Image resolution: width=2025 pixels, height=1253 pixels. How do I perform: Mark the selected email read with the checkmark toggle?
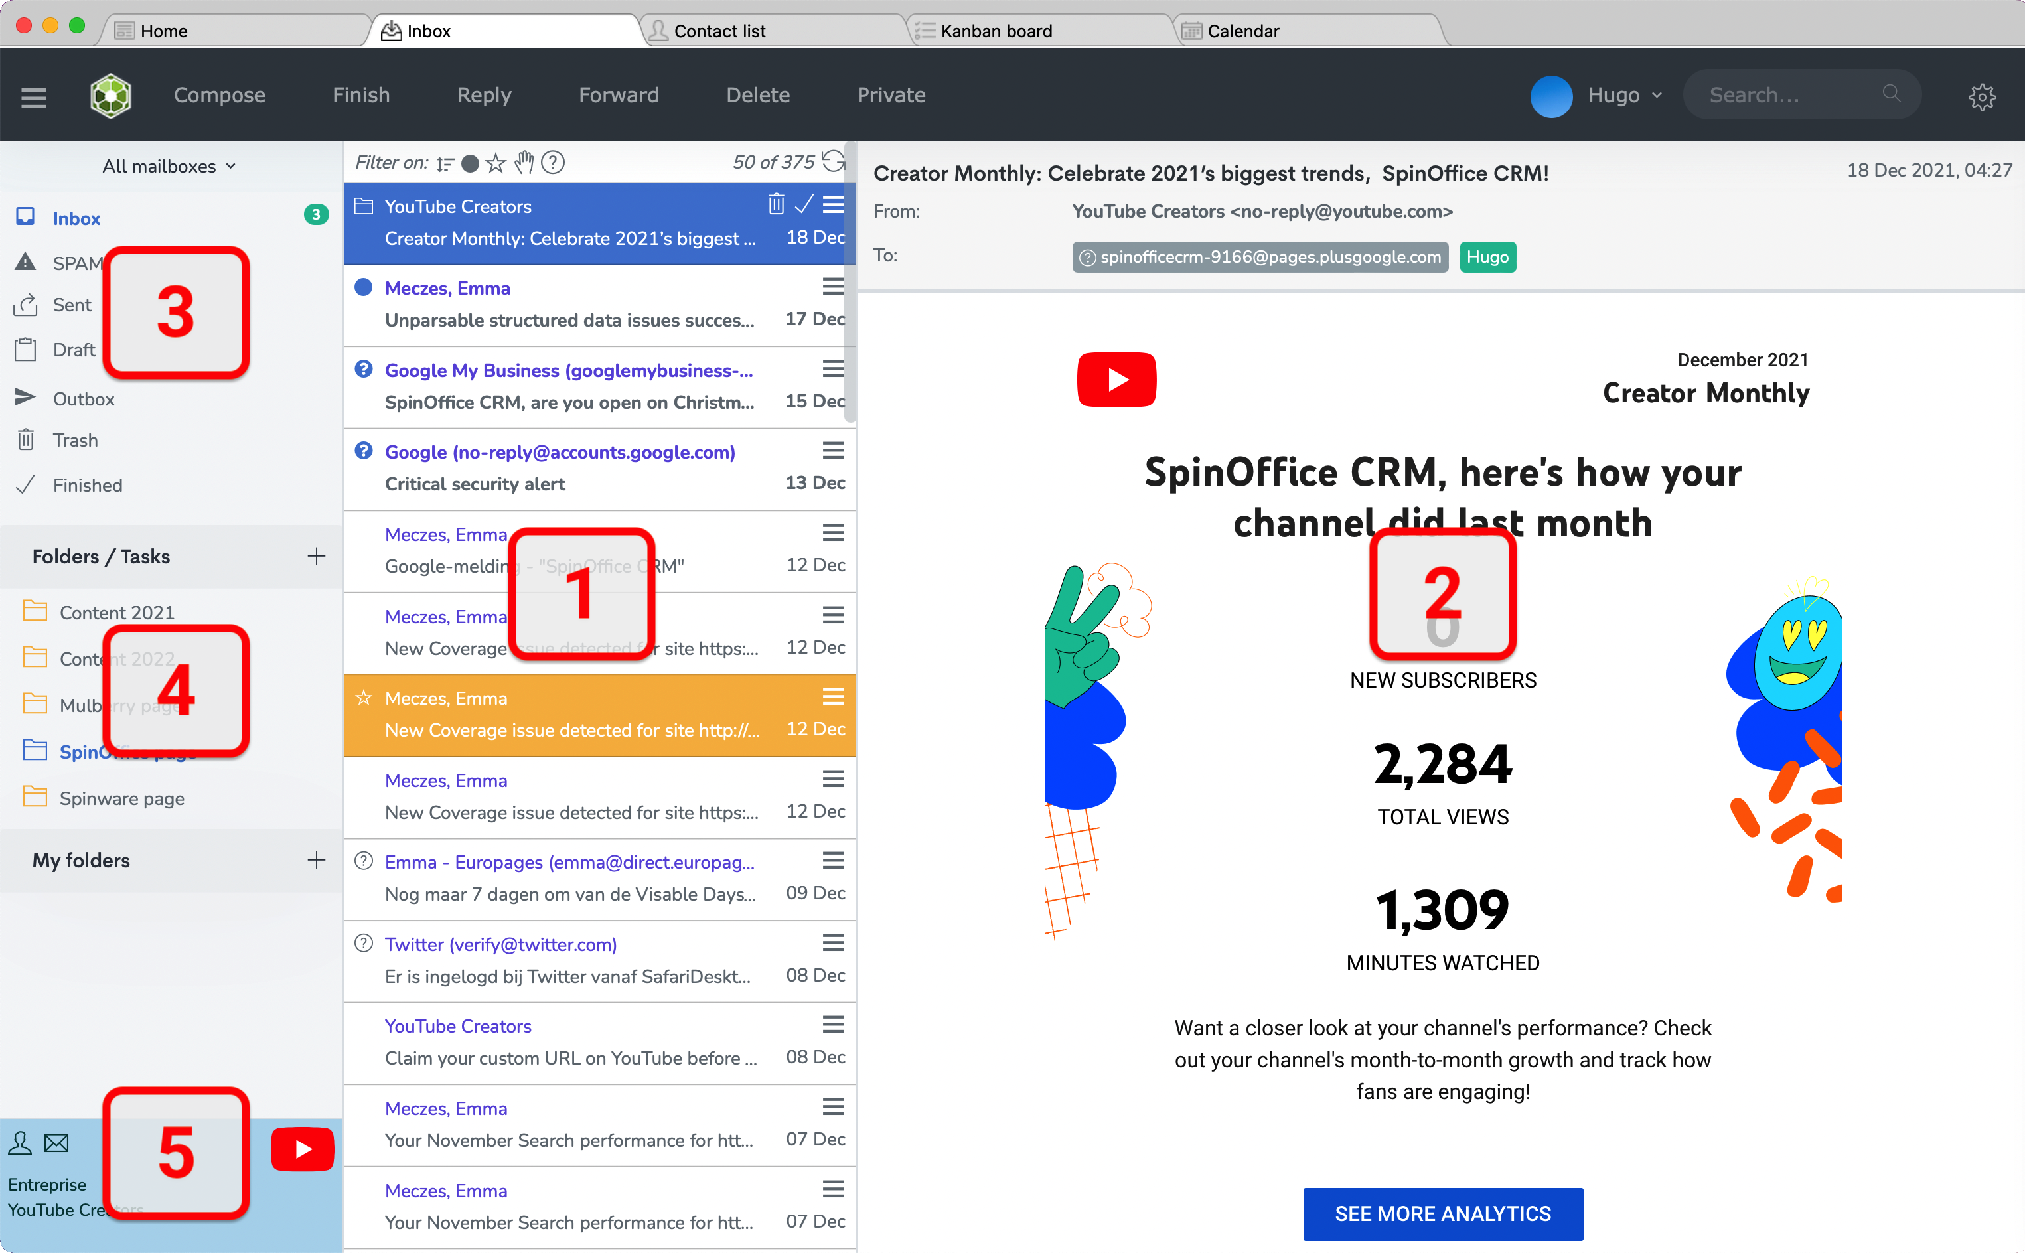(x=804, y=204)
